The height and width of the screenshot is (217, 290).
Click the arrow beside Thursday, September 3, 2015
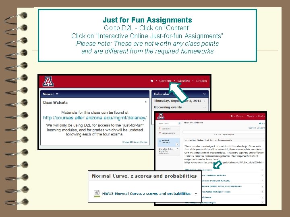204,101
